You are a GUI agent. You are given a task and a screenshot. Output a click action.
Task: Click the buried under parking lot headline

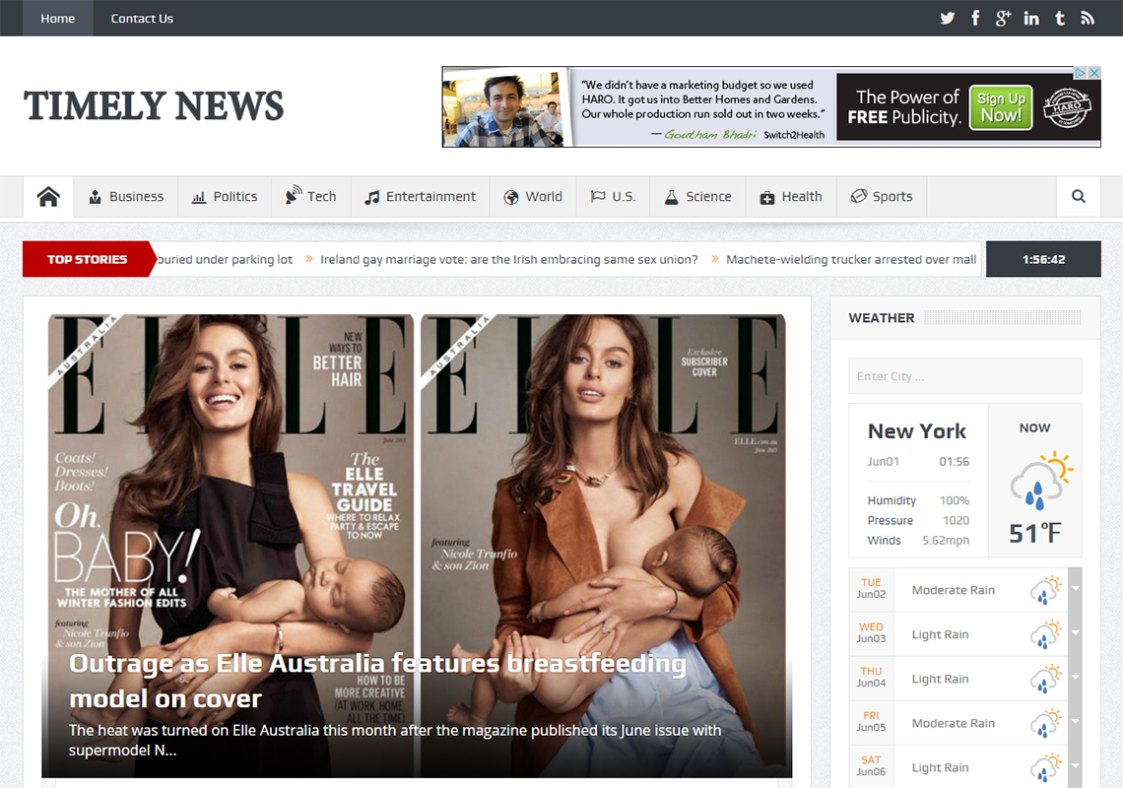tap(225, 259)
